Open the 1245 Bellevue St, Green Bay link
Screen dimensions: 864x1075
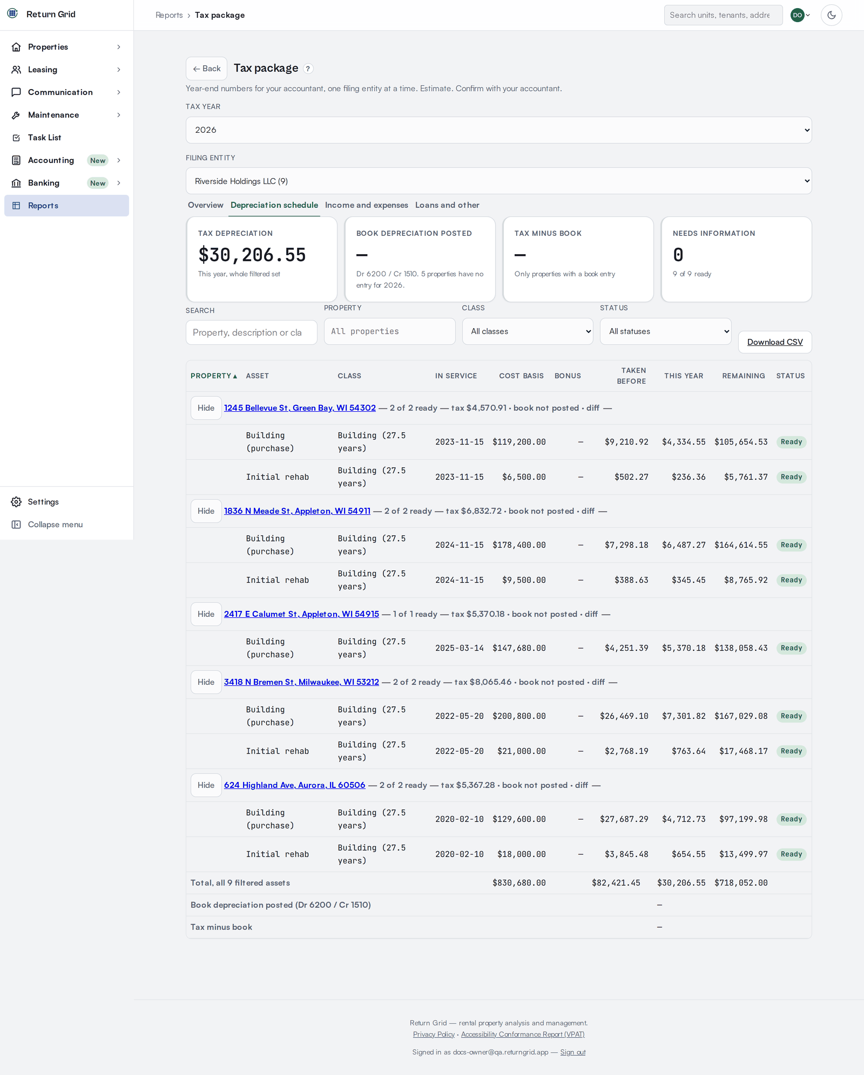300,408
